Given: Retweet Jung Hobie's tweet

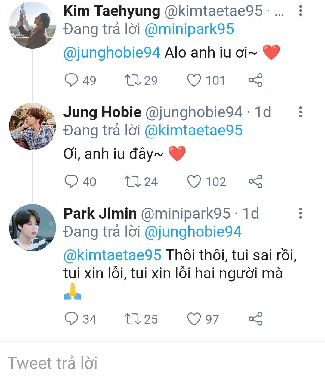Looking at the screenshot, I should pyautogui.click(x=133, y=182).
